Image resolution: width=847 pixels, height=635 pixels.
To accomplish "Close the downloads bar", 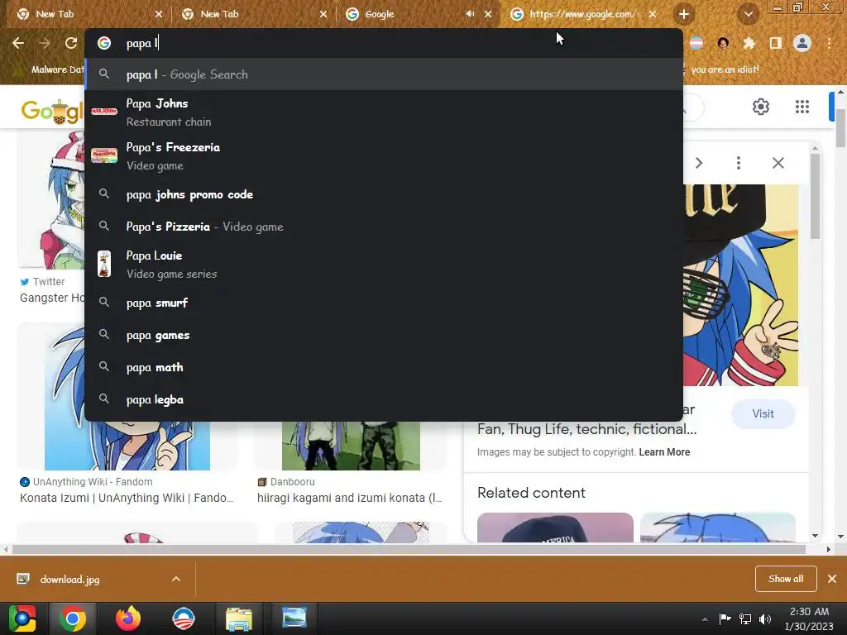I will click(832, 579).
